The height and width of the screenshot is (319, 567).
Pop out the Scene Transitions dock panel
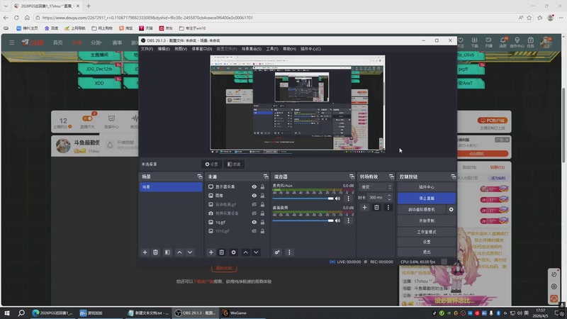point(391,177)
